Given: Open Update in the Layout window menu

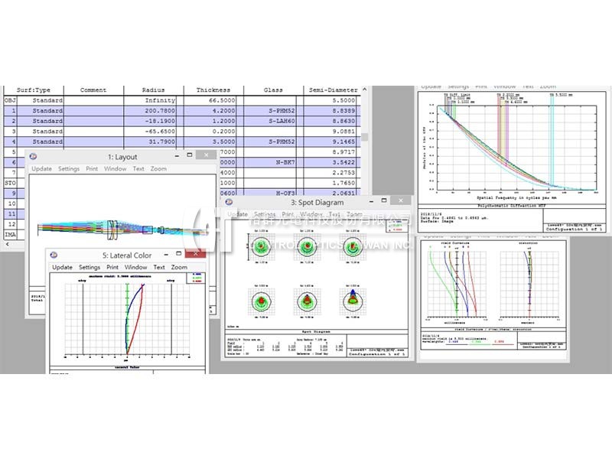Looking at the screenshot, I should pyautogui.click(x=41, y=168).
